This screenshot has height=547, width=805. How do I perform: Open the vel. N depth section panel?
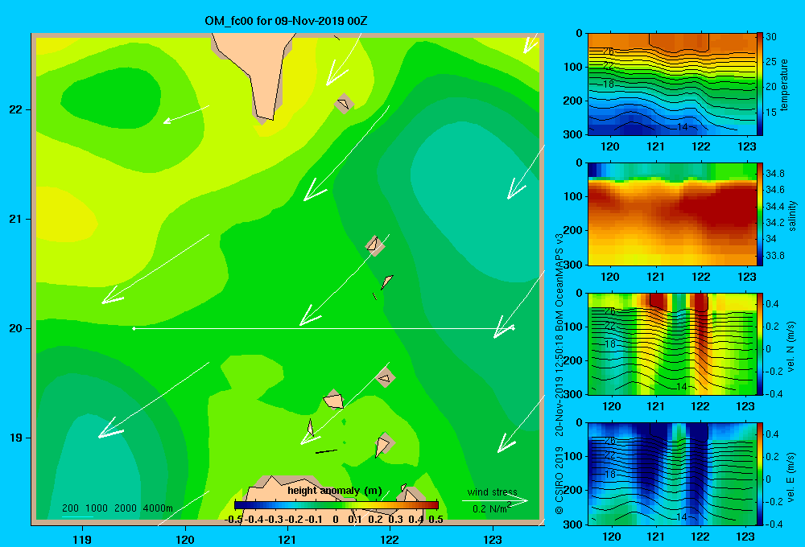click(671, 343)
